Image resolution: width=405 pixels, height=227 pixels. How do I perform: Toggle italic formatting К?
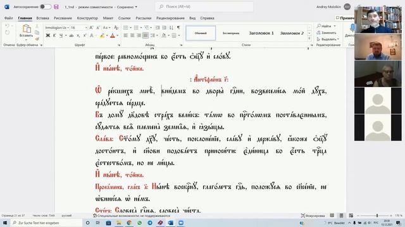(54, 35)
